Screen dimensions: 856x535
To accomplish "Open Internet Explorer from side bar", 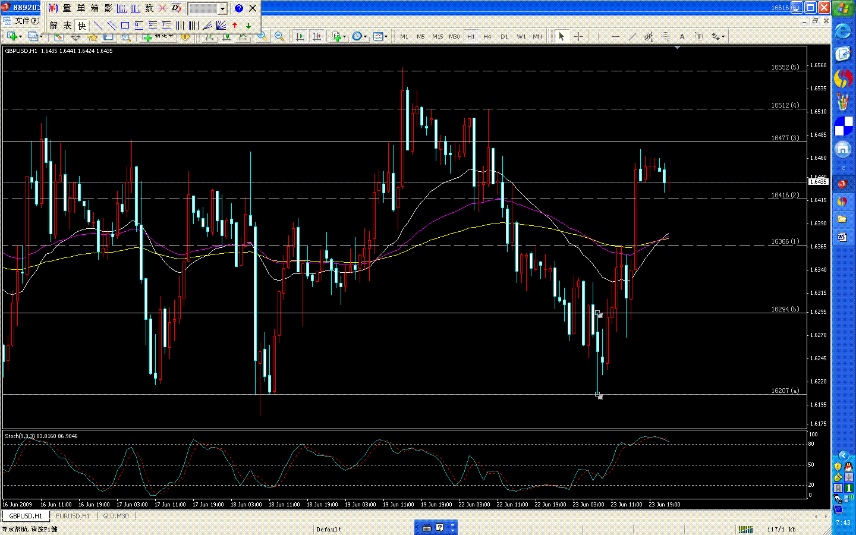I will pos(843,31).
